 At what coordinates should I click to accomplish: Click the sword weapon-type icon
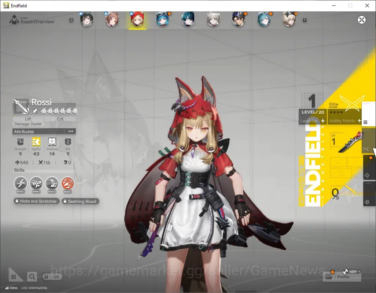(x=35, y=111)
